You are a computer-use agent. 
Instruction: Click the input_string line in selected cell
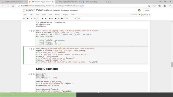(65, 49)
